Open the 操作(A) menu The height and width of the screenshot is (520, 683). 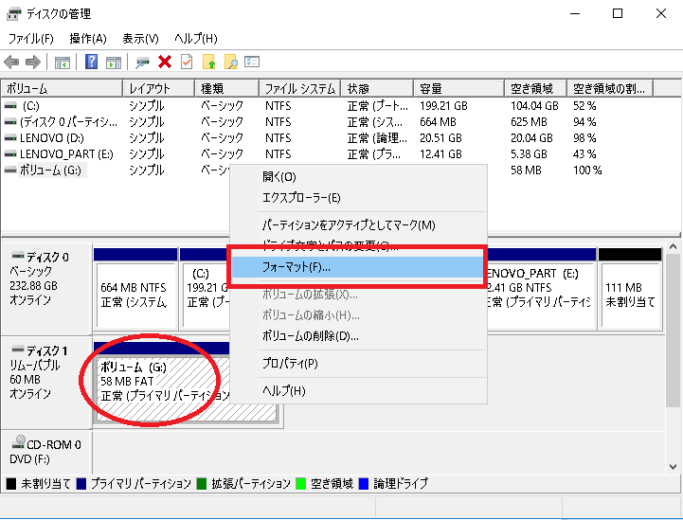pyautogui.click(x=88, y=39)
